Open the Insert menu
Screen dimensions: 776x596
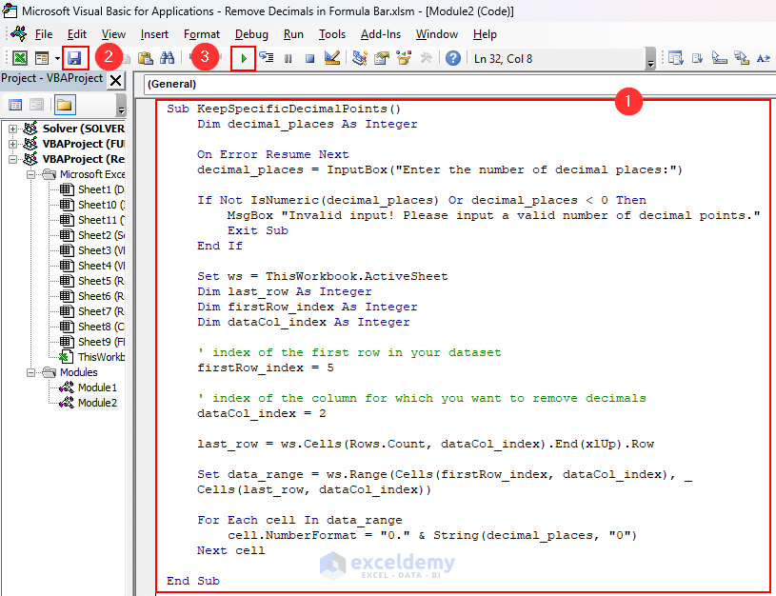(x=154, y=34)
